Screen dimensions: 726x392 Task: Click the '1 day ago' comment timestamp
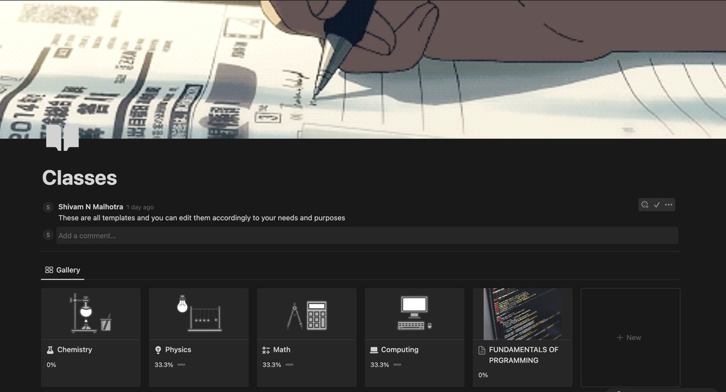pyautogui.click(x=140, y=207)
